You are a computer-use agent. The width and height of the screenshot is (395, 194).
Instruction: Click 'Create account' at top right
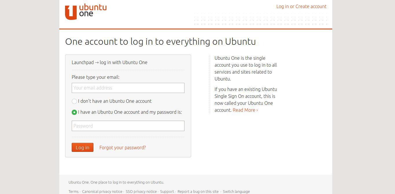(x=311, y=6)
